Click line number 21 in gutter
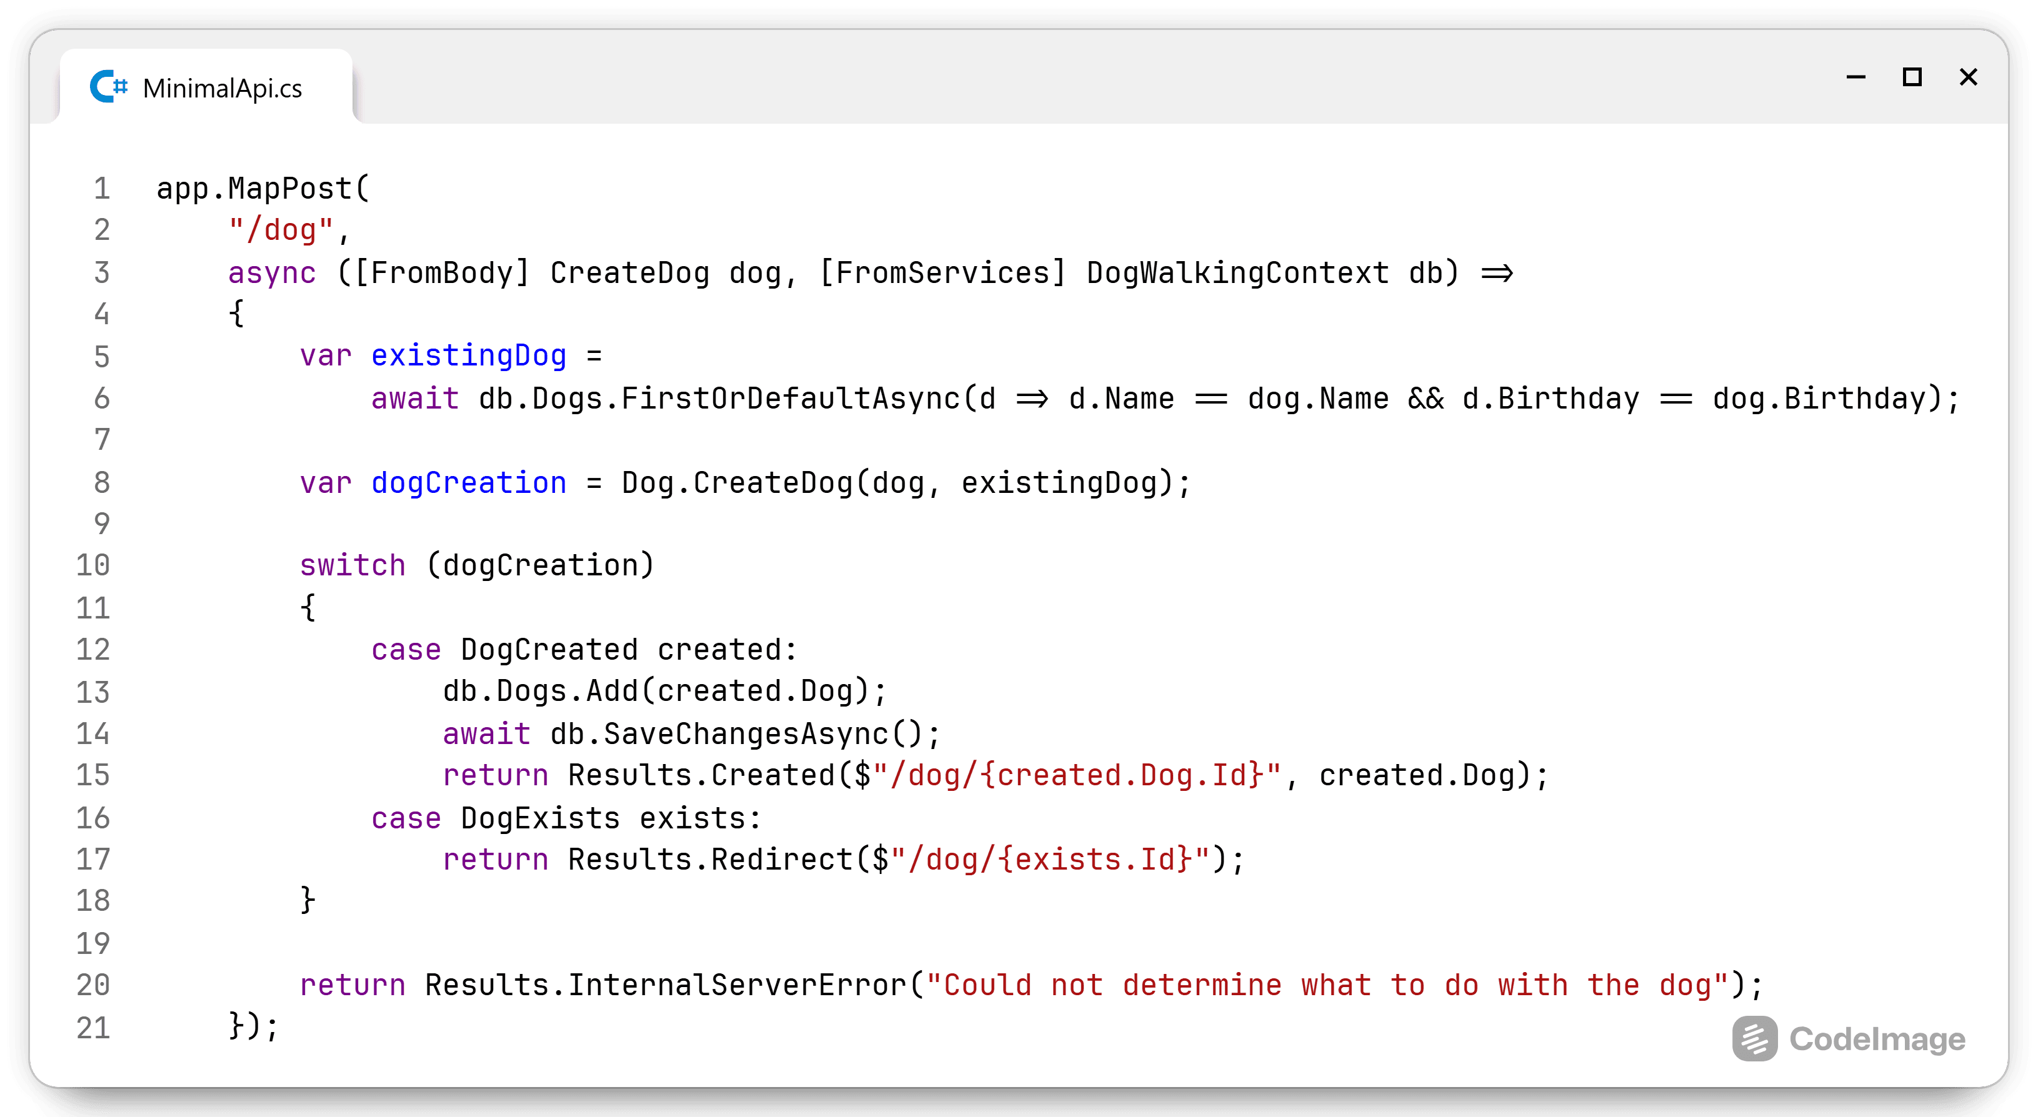2038x1117 pixels. pyautogui.click(x=93, y=1028)
